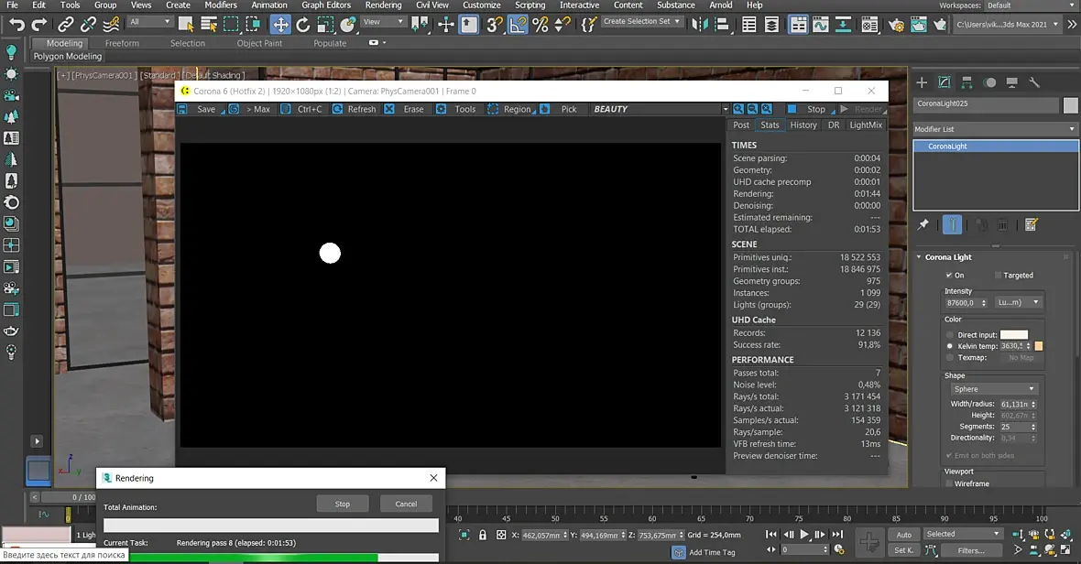
Task: Switch to the LightMix tab
Action: (865, 125)
